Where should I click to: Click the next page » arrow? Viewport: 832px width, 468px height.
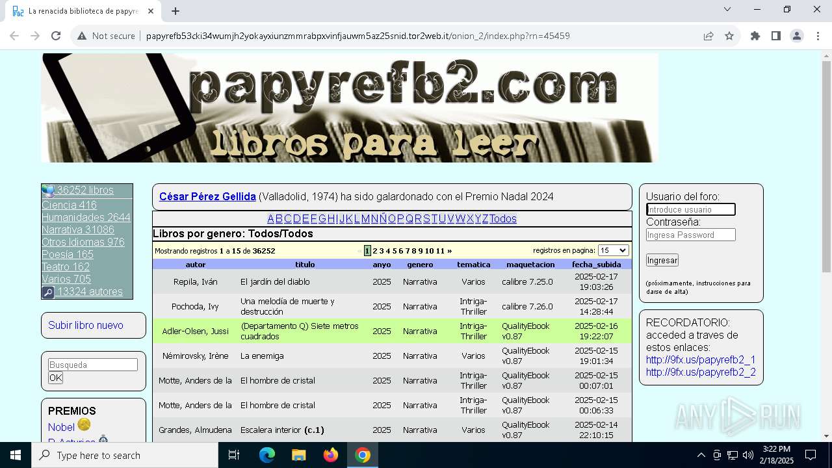(x=449, y=251)
